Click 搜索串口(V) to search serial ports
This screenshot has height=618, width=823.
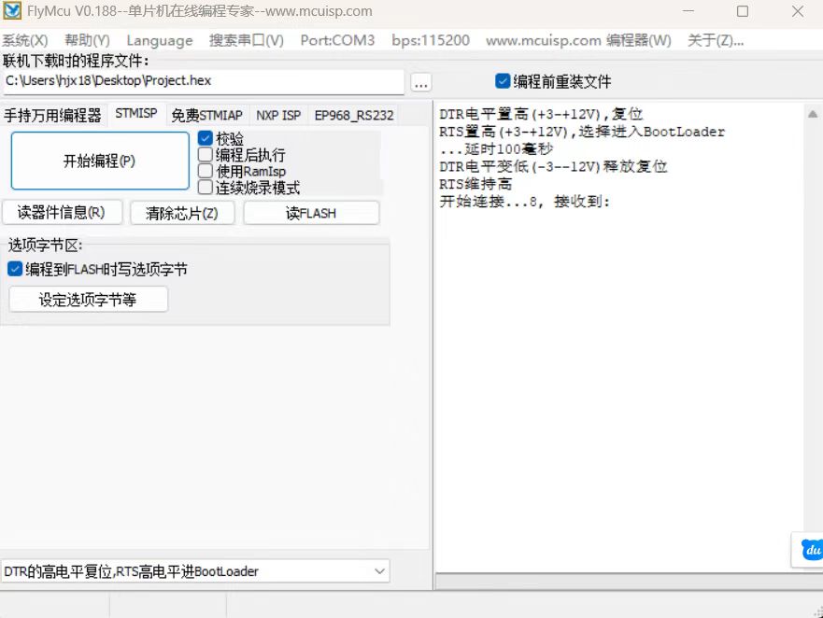point(248,41)
